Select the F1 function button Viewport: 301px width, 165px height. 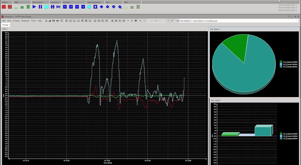(x=65, y=7)
